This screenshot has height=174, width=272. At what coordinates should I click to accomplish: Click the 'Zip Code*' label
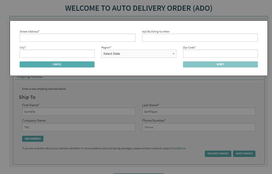(189, 47)
